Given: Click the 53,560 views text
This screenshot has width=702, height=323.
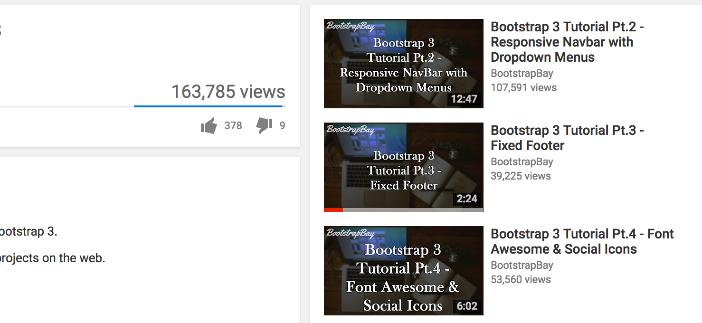Looking at the screenshot, I should [x=521, y=280].
